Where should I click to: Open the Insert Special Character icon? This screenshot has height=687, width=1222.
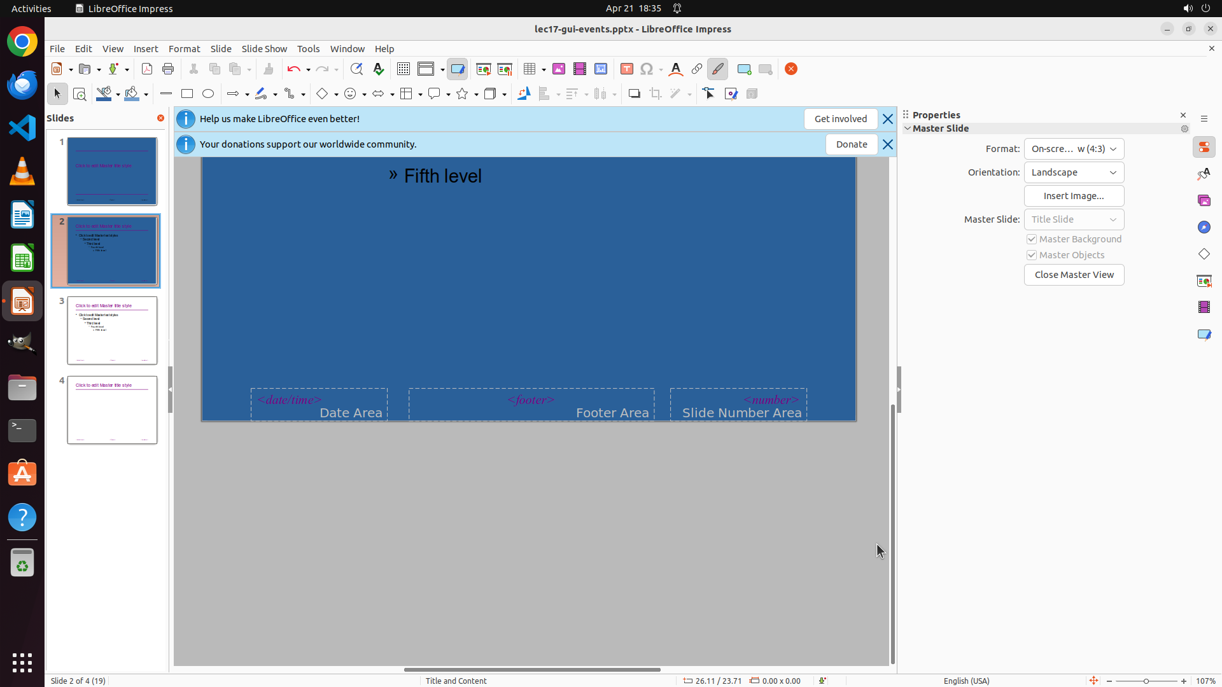click(647, 69)
